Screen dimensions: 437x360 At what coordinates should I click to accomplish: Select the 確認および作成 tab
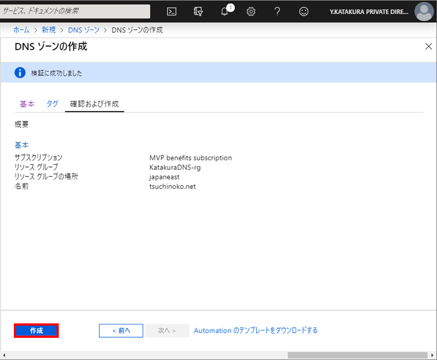tap(94, 104)
